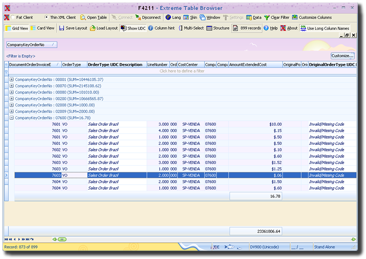
Task: Toggle Use Long Column Names
Action: point(325,28)
